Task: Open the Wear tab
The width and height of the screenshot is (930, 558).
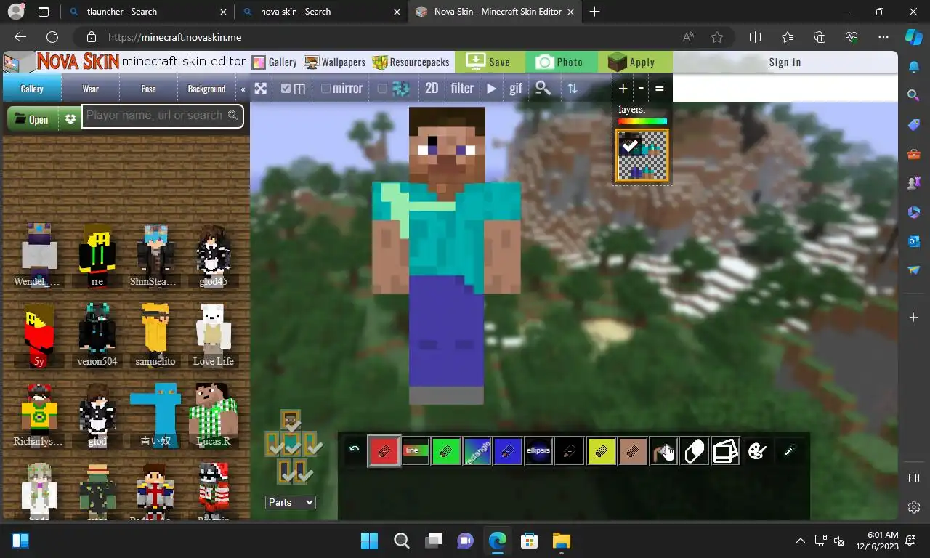Action: (91, 89)
